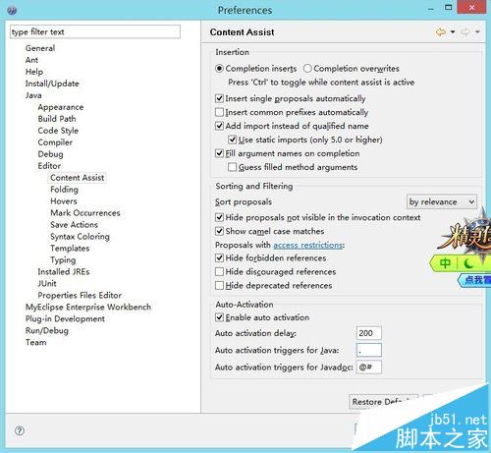Open the help question mark icon
This screenshot has height=453, width=491.
pyautogui.click(x=20, y=430)
